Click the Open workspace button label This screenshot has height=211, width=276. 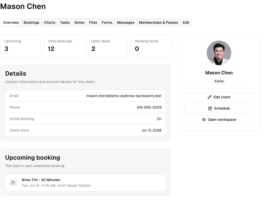click(x=222, y=120)
